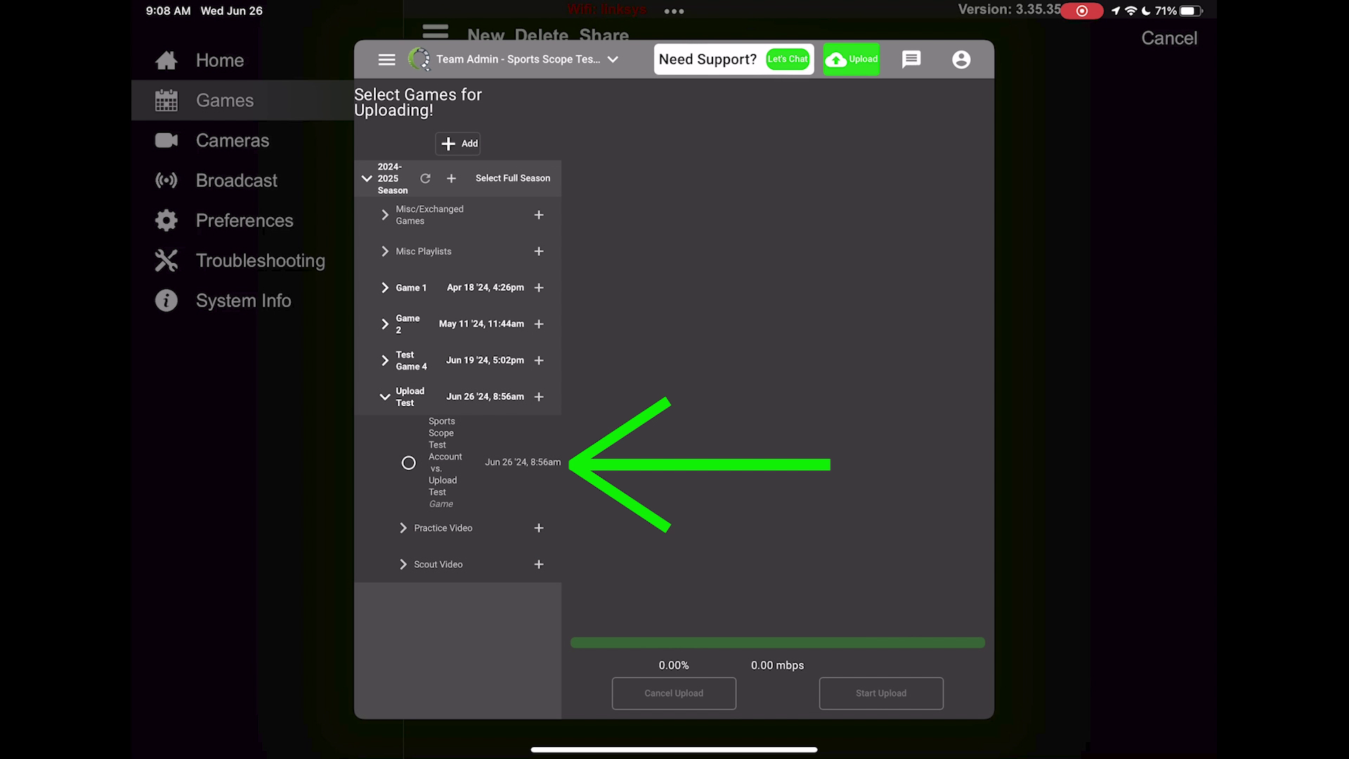Expand the Game 1 entry

pyautogui.click(x=385, y=287)
